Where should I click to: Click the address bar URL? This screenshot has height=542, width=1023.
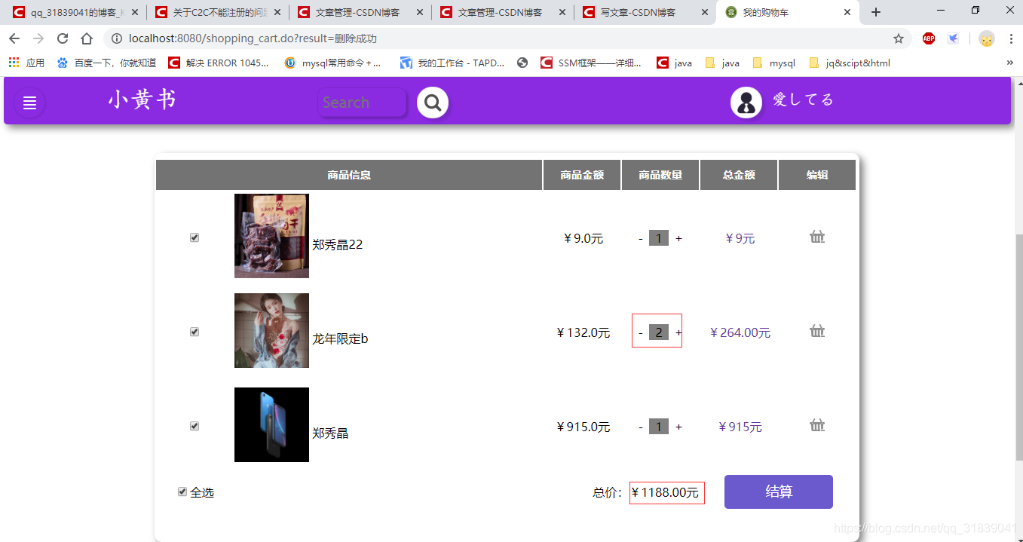[253, 38]
